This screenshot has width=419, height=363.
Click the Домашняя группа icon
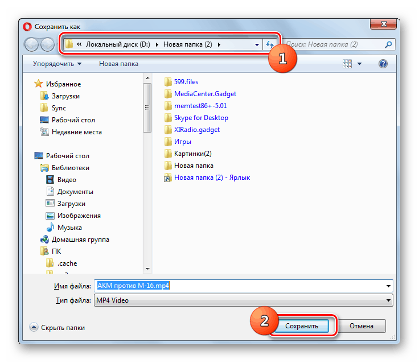(44, 240)
